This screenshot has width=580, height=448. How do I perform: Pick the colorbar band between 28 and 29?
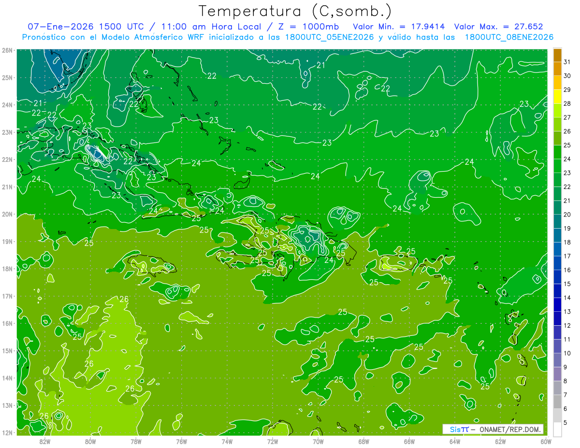[x=557, y=97]
